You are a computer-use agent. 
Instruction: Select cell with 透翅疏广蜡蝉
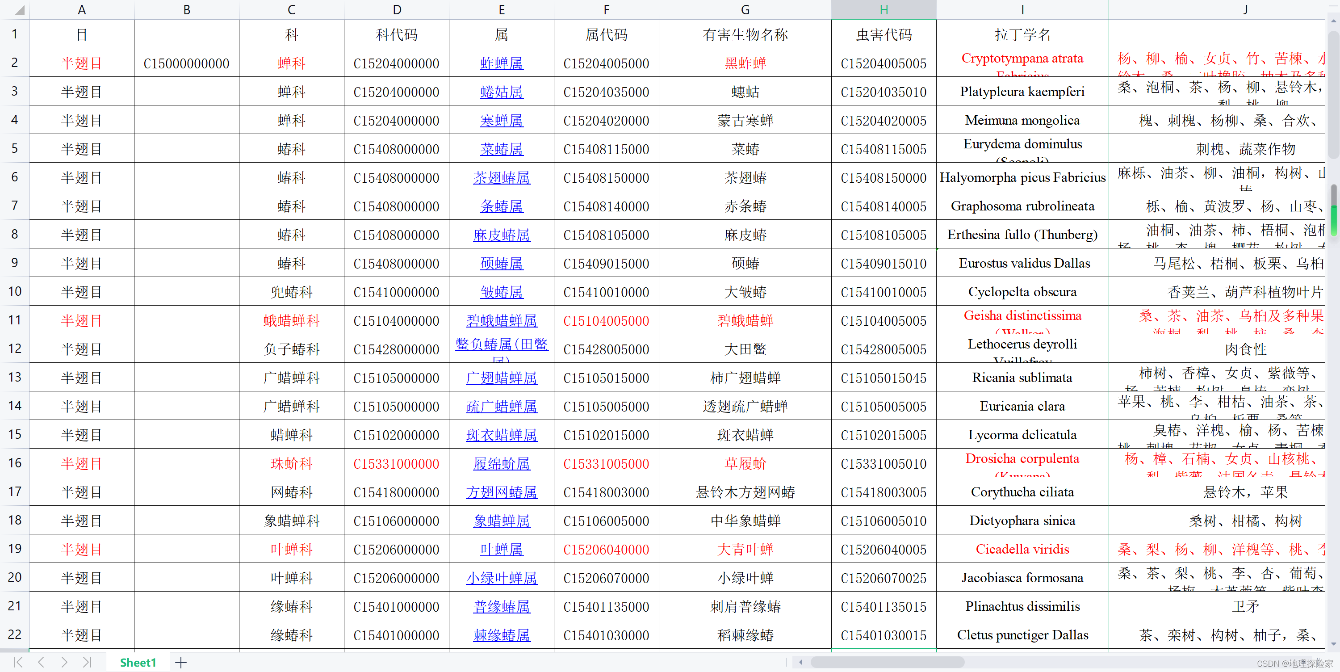tap(745, 407)
